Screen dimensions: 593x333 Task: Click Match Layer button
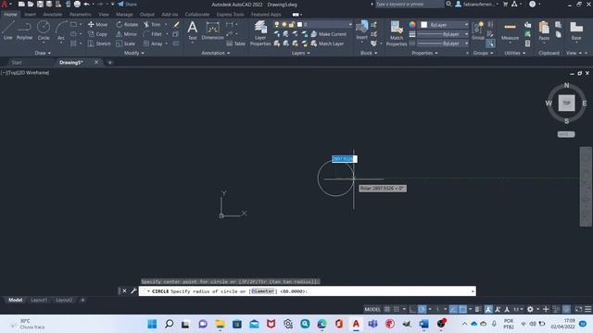[x=327, y=43]
